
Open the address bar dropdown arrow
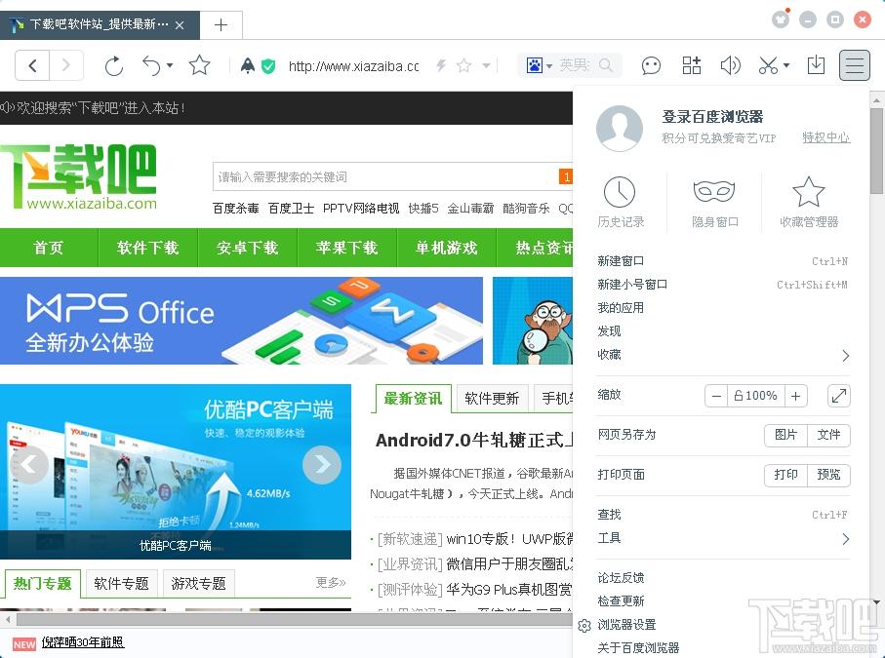coord(486,66)
